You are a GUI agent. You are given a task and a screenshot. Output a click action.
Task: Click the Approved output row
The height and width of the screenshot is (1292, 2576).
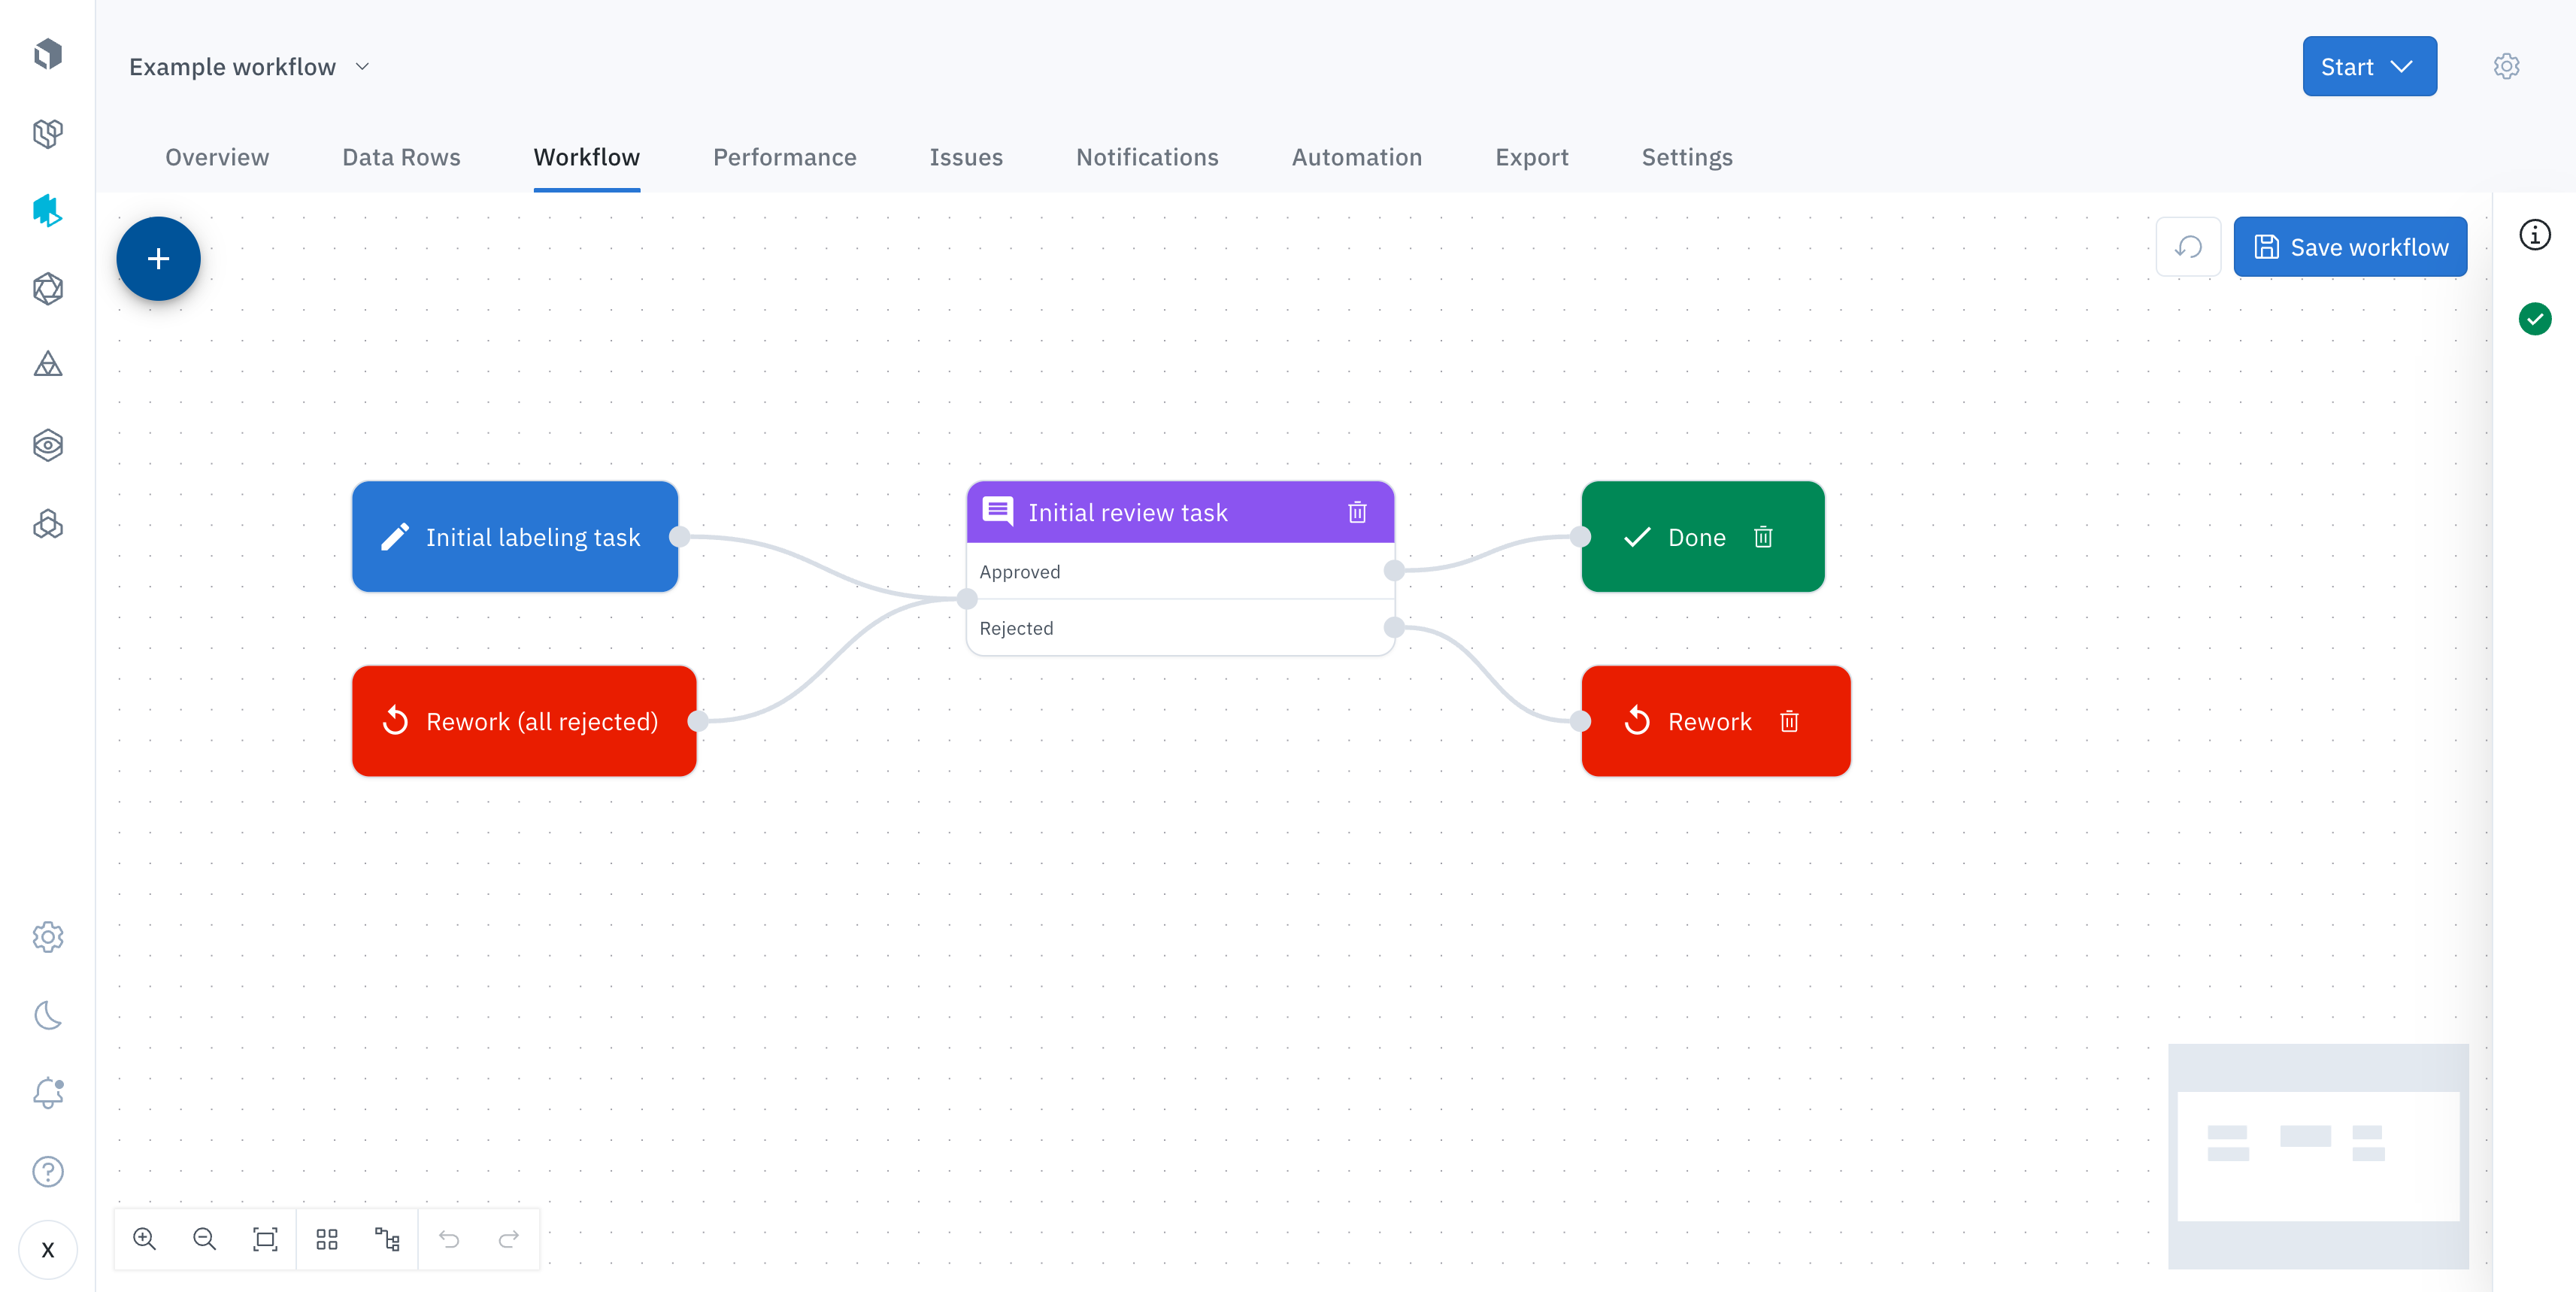coord(1180,572)
